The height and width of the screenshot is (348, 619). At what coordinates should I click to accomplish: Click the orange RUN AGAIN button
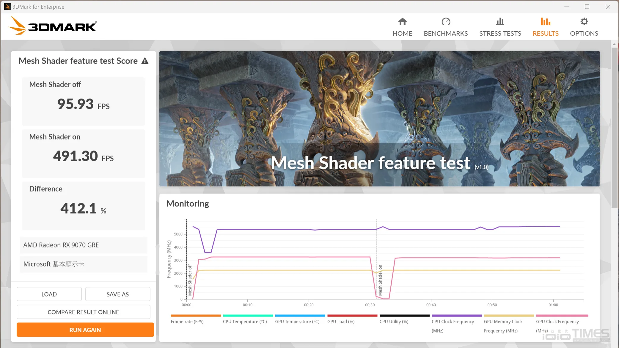85,330
